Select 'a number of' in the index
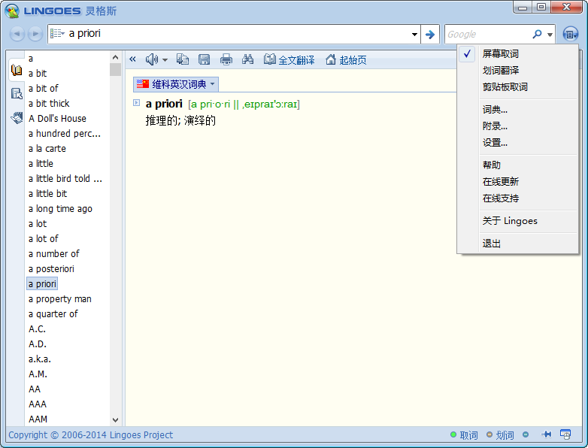Image resolution: width=588 pixels, height=448 pixels. pyautogui.click(x=54, y=254)
